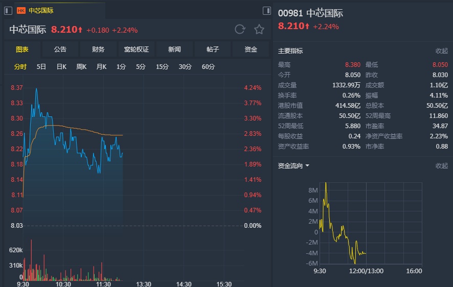Screen dimensions: 453x287
Task: Open the 资金流向 dropdown arrow
Action: tap(307, 166)
